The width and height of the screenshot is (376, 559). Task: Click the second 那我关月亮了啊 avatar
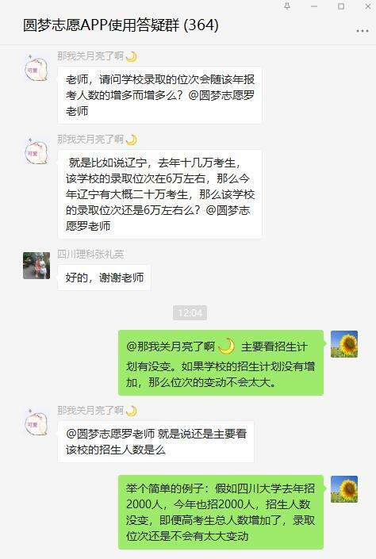click(36, 151)
